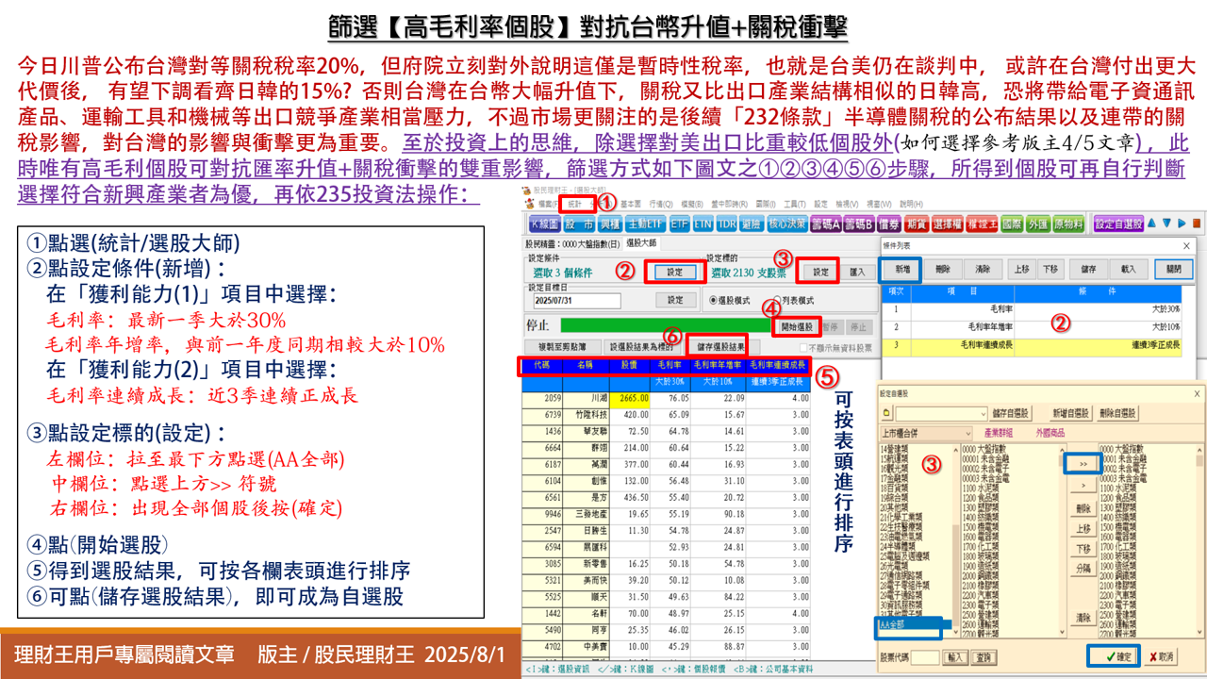Select the 籌碼A toolbar button

click(x=826, y=224)
